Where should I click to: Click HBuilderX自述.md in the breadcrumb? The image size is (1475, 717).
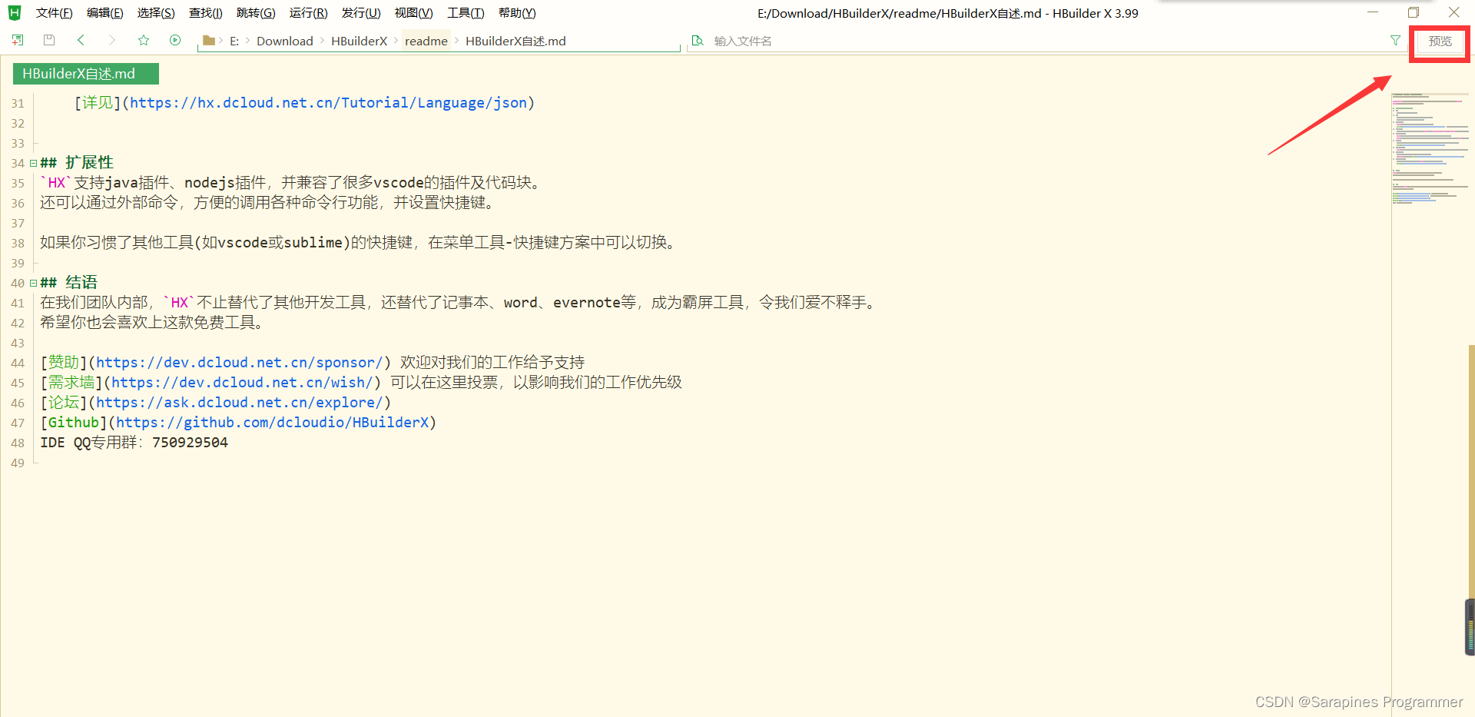coord(515,41)
